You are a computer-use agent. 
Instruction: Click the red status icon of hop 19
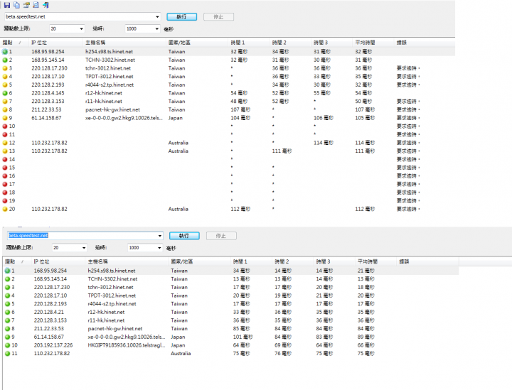(5, 201)
